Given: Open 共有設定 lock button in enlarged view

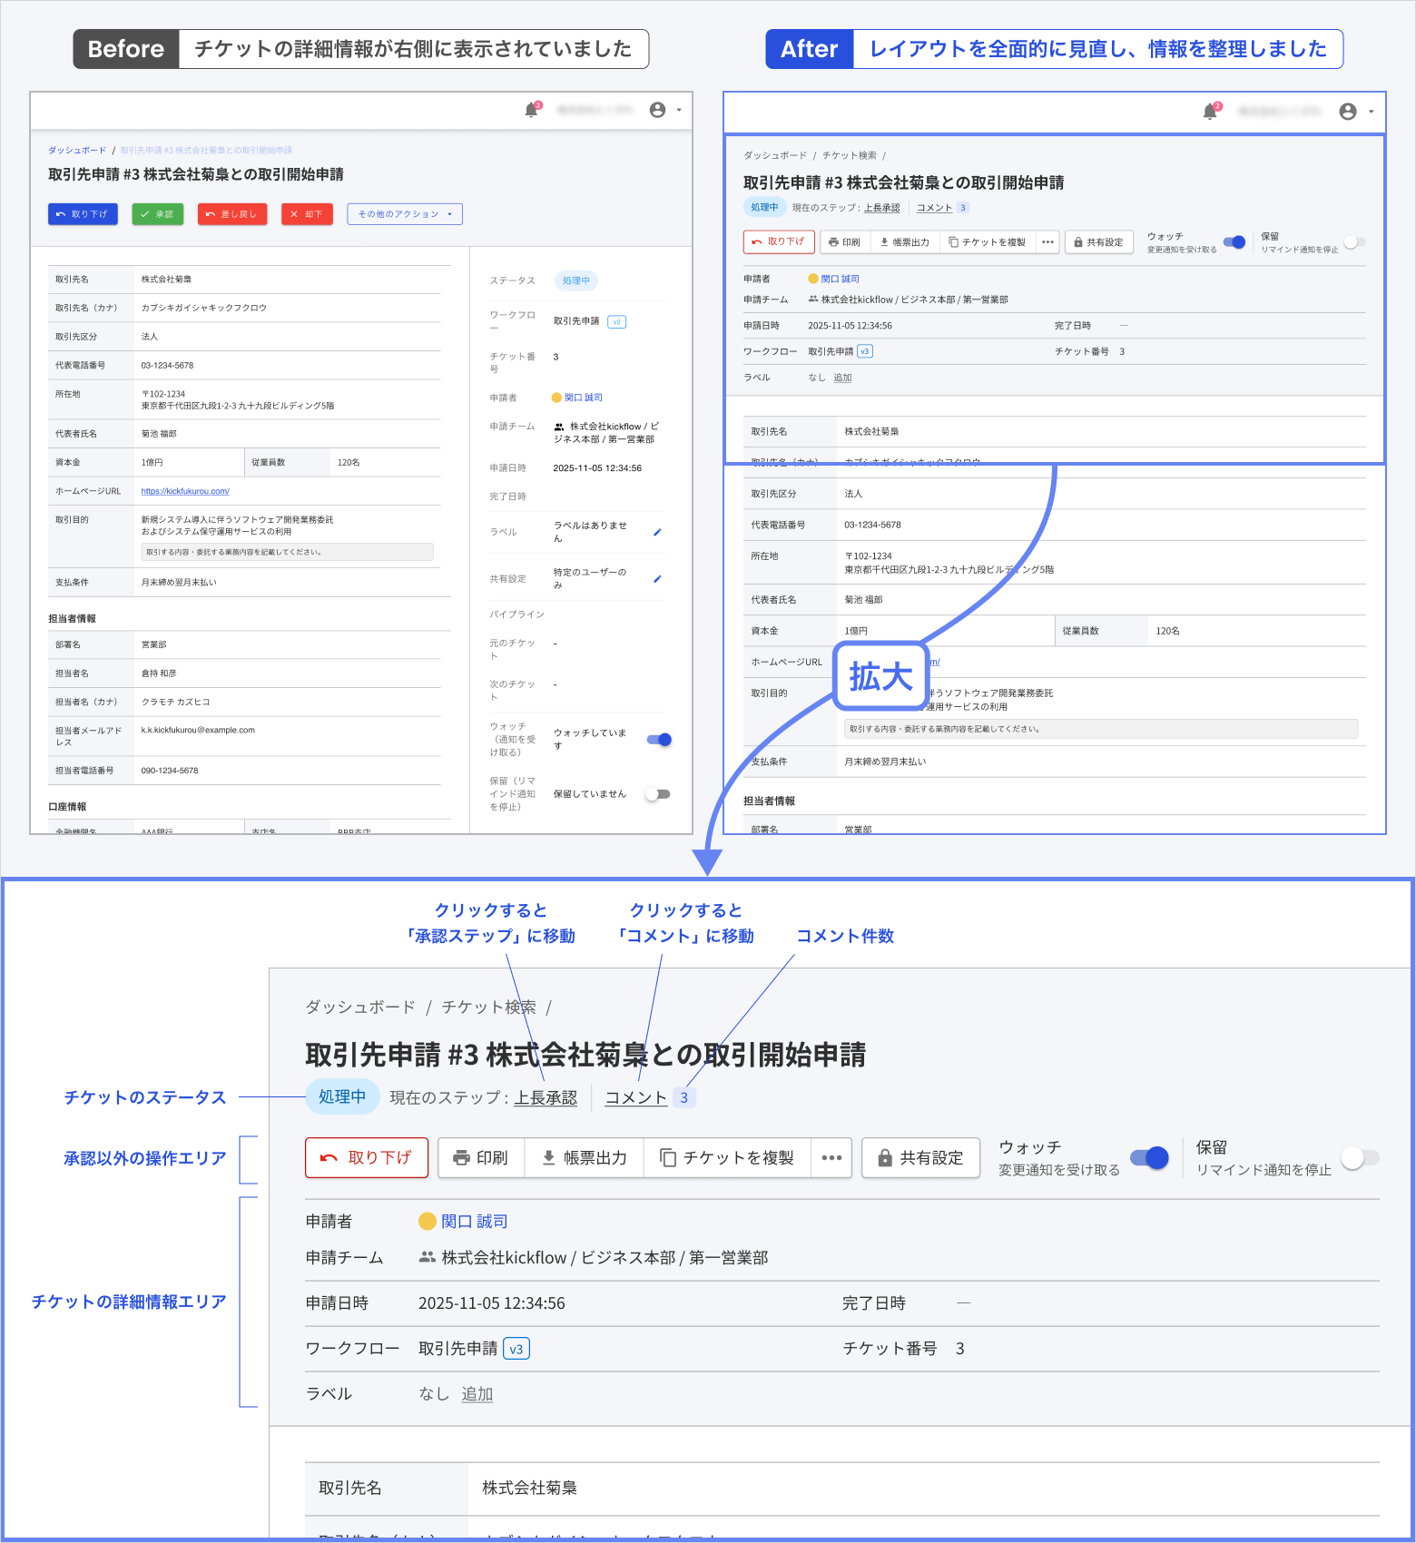Looking at the screenshot, I should click(920, 1157).
